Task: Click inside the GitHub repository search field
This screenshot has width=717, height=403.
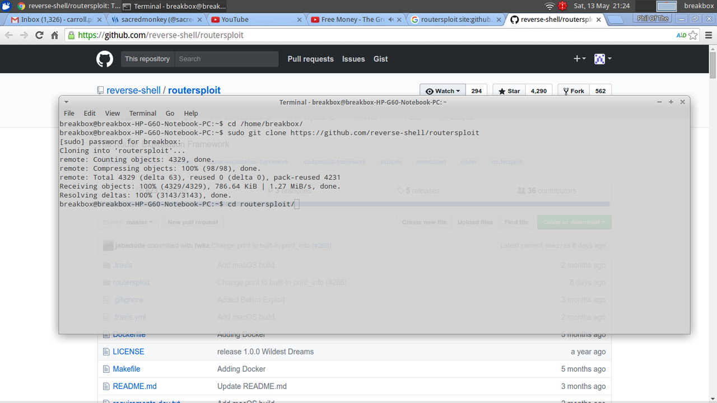Action: pos(226,59)
